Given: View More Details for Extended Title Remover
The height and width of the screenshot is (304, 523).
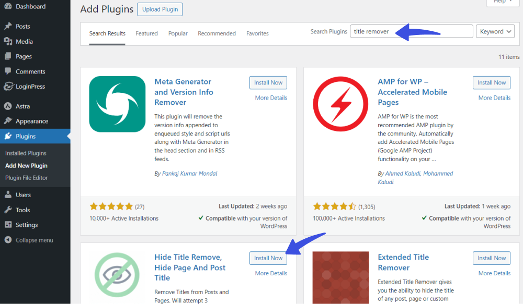Looking at the screenshot, I should (x=494, y=273).
